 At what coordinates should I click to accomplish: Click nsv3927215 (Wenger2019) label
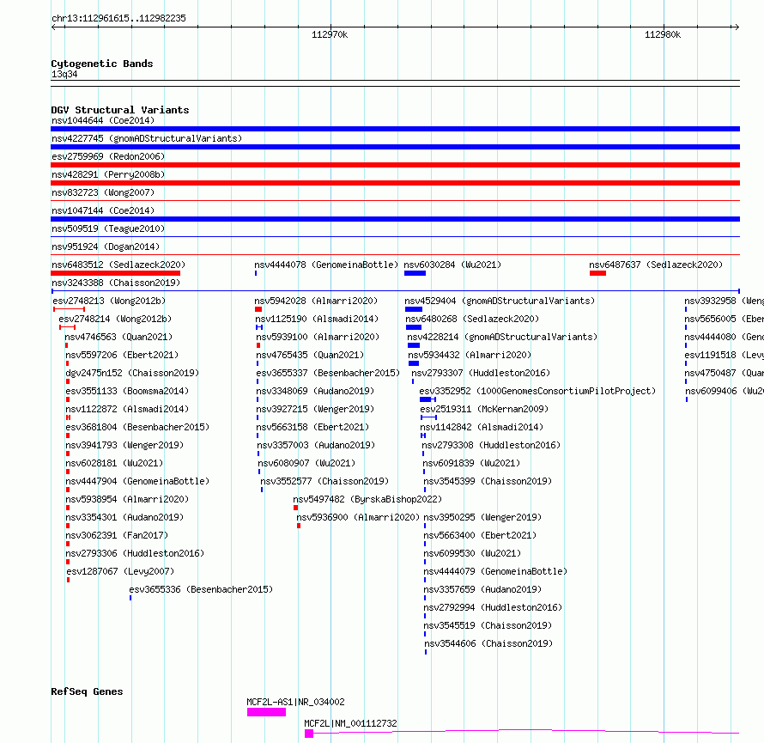315,409
